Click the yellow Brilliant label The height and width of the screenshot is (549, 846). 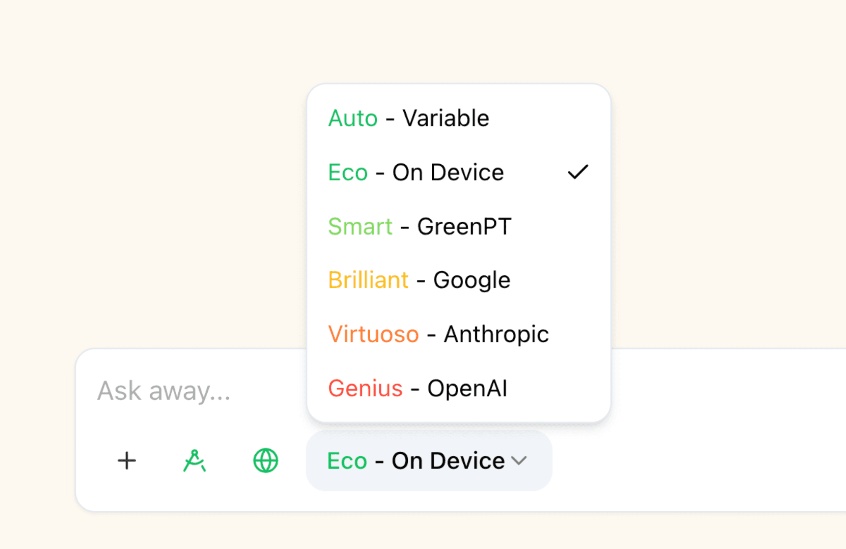click(368, 280)
